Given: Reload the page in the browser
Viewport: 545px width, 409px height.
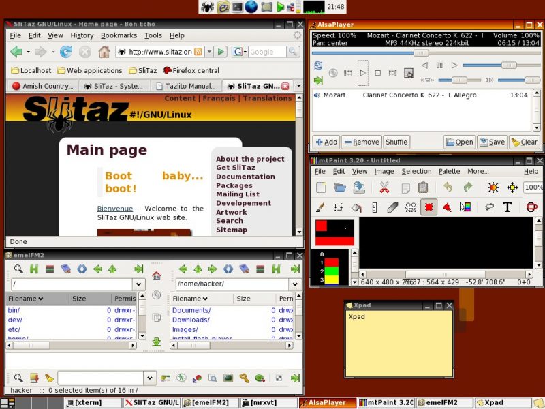Looking at the screenshot, I should point(65,52).
